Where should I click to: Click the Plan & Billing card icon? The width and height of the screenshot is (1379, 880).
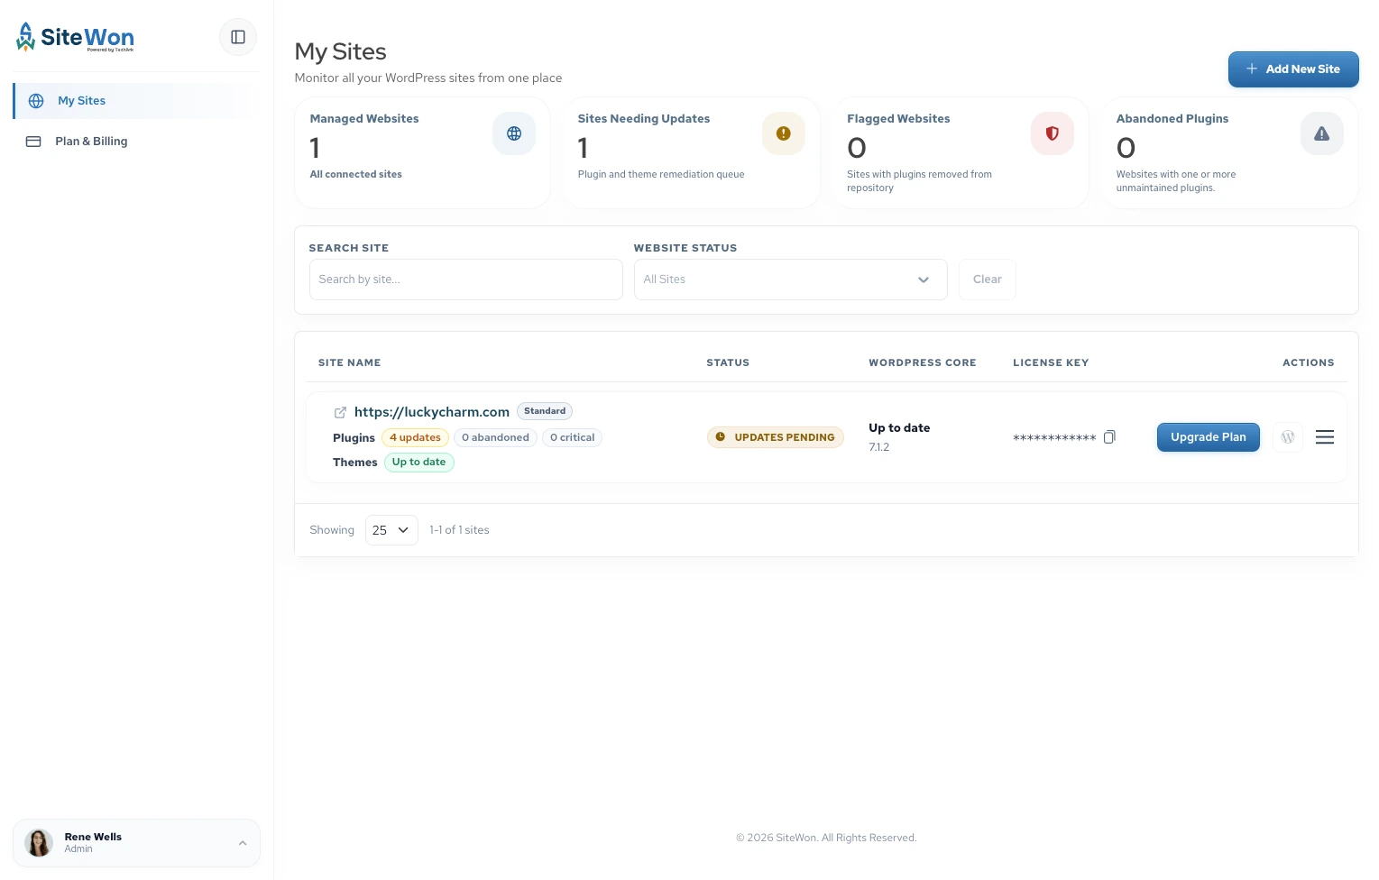[33, 142]
